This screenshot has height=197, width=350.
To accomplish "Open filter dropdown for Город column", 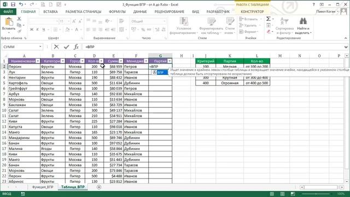I will [83, 61].
